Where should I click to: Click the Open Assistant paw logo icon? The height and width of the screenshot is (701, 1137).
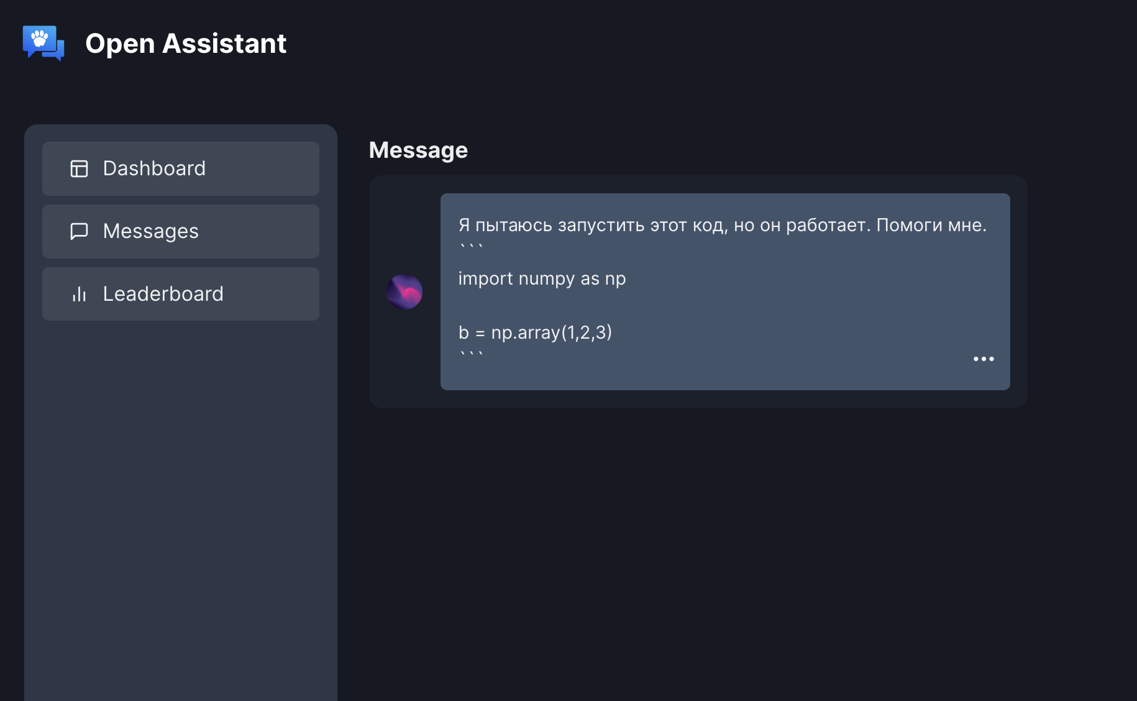click(43, 44)
